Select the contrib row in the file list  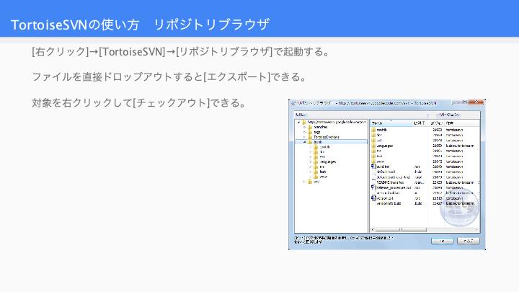(x=425, y=130)
